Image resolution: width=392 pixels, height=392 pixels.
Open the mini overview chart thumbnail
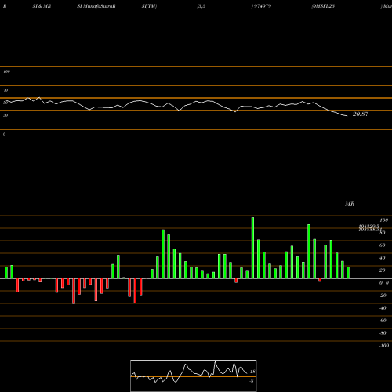point(194,376)
